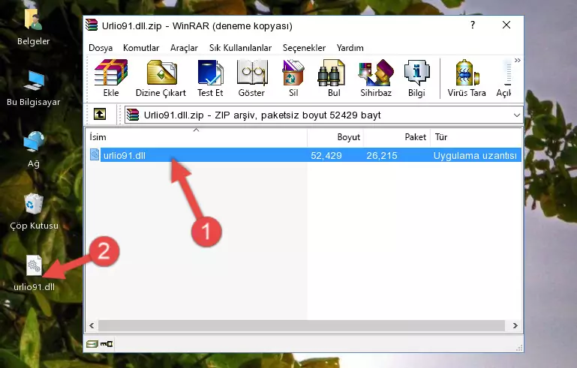
Task: Click the key password icon in status bar
Action: coord(107,344)
